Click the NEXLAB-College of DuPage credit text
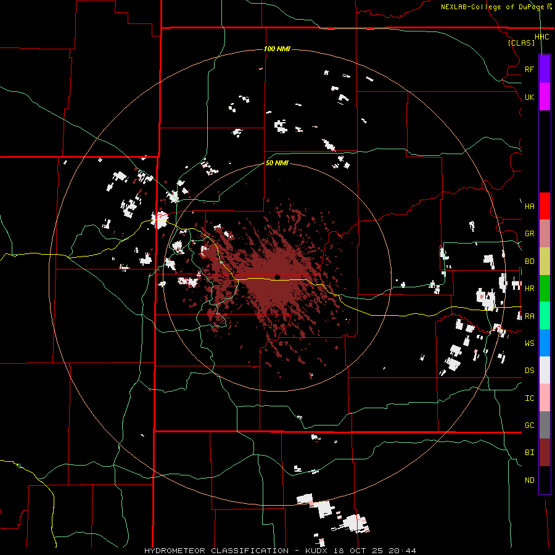This screenshot has height=555, width=555. tap(492, 7)
